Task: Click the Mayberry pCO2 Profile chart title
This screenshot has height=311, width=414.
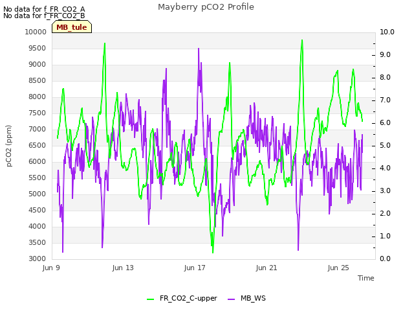Action: tap(206, 7)
